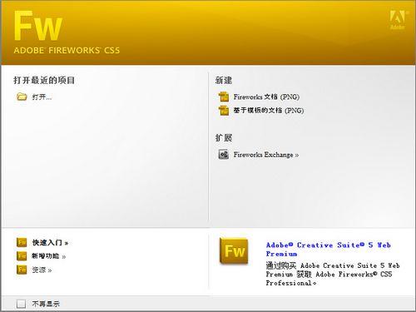Click the Fw icon beside 资源
The image size is (416, 312).
(22, 270)
